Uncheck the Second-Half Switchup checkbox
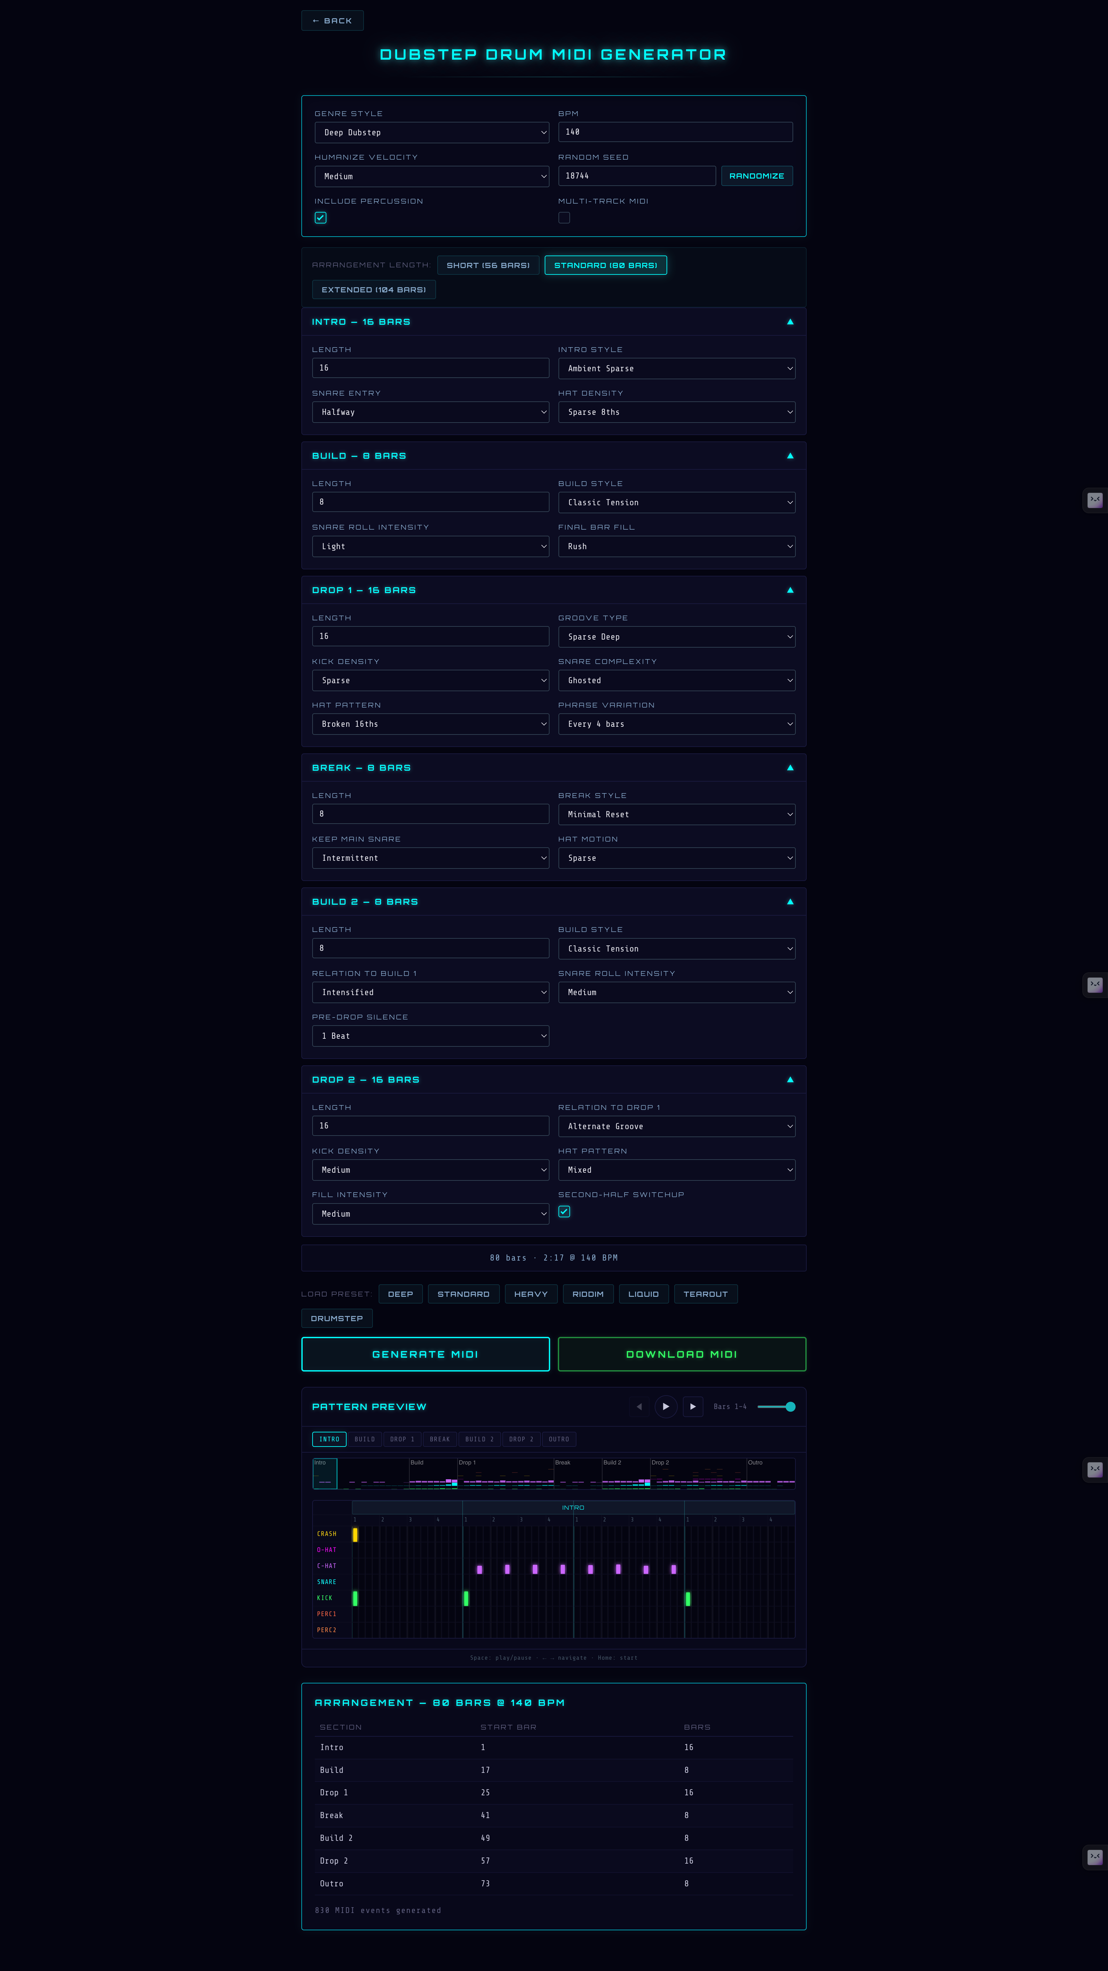Viewport: 1108px width, 1971px height. (x=564, y=1211)
